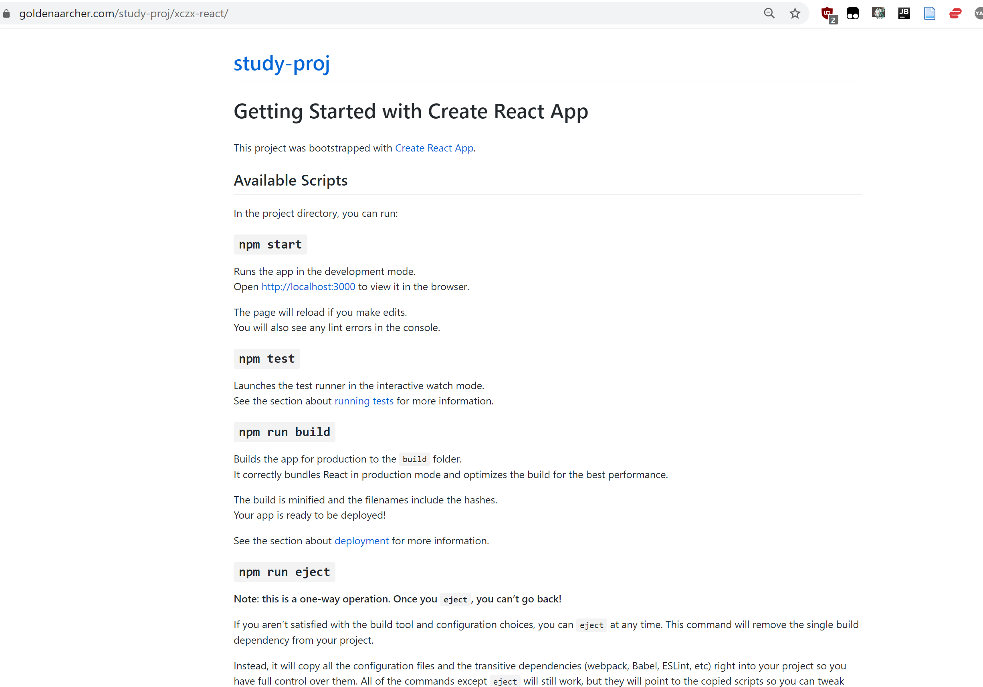Click the inline 'build' code word
The height and width of the screenshot is (687, 983).
point(414,460)
